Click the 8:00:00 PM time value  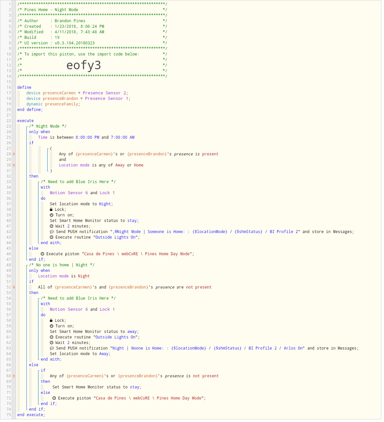tap(87, 137)
